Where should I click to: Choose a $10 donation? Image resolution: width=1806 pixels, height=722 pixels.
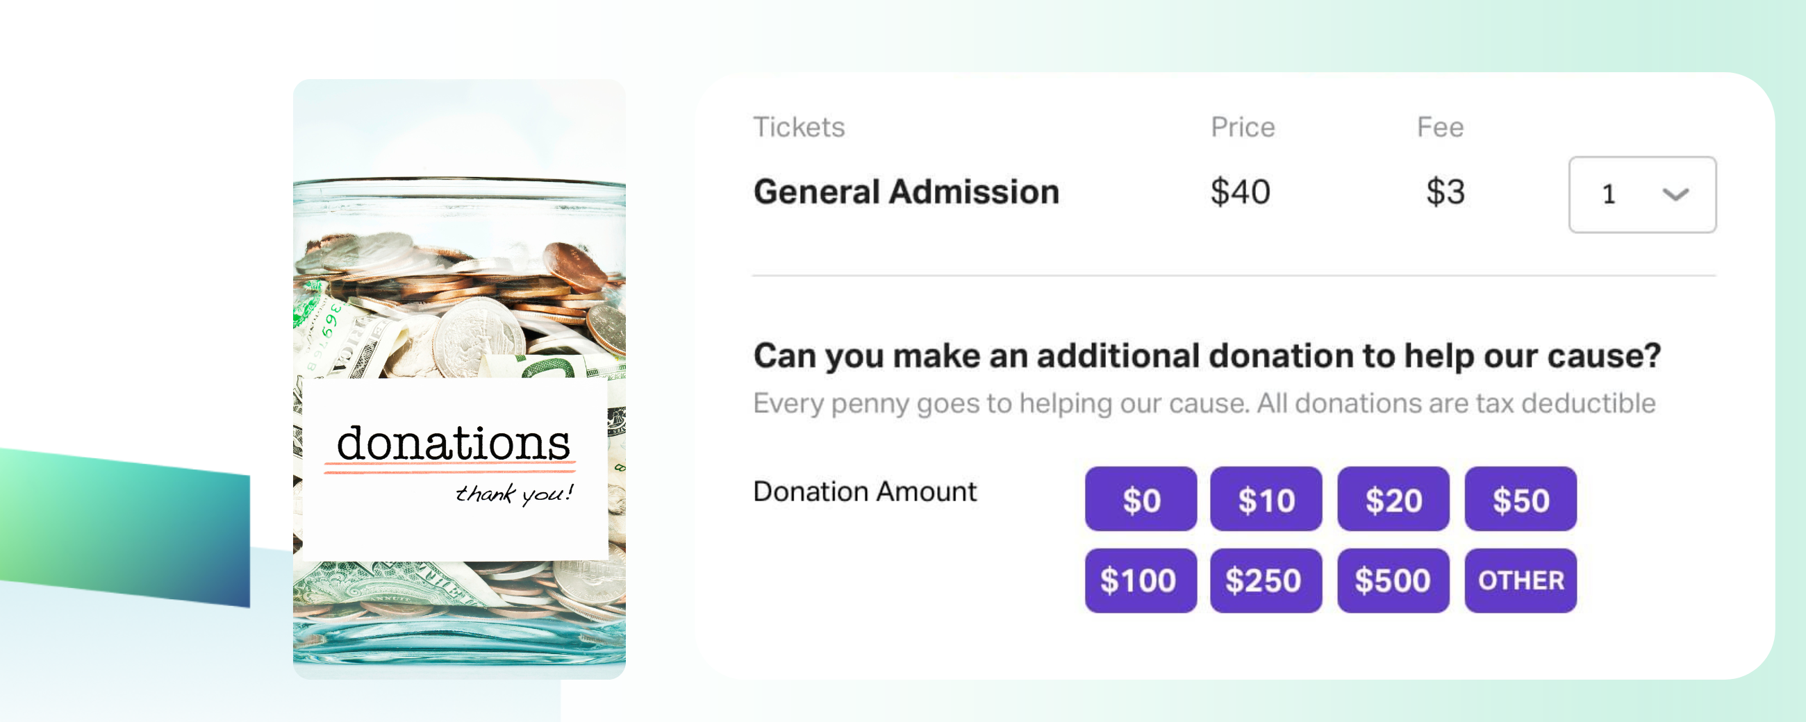click(x=1266, y=499)
